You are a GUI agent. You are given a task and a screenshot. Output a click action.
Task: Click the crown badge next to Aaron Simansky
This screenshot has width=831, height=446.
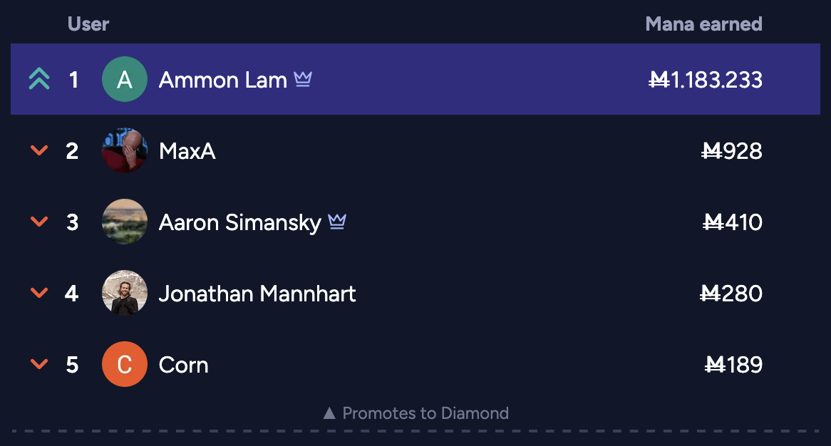337,222
